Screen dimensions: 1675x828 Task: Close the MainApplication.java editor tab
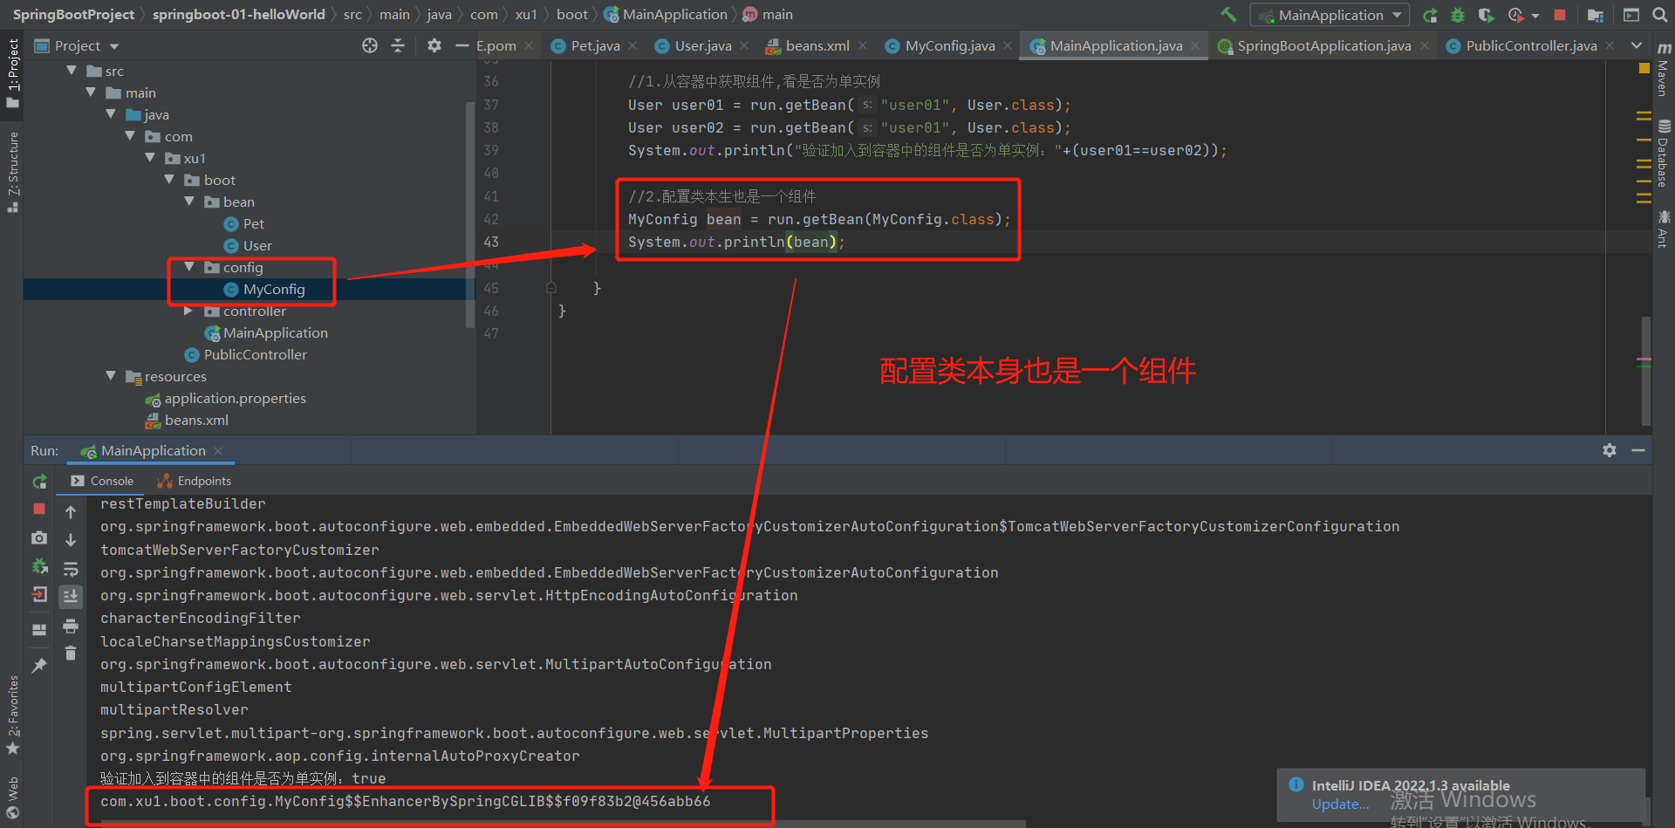coord(1195,45)
